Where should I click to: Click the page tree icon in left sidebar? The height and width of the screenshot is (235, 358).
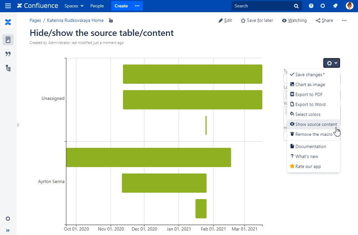(x=8, y=68)
